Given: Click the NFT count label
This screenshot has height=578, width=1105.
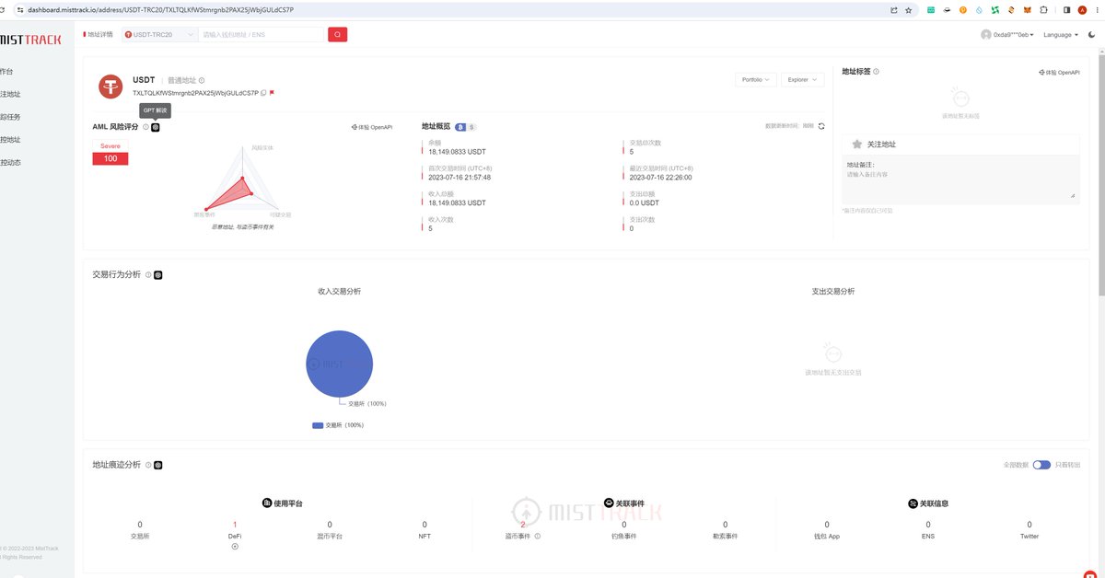Looking at the screenshot, I should coord(425,536).
